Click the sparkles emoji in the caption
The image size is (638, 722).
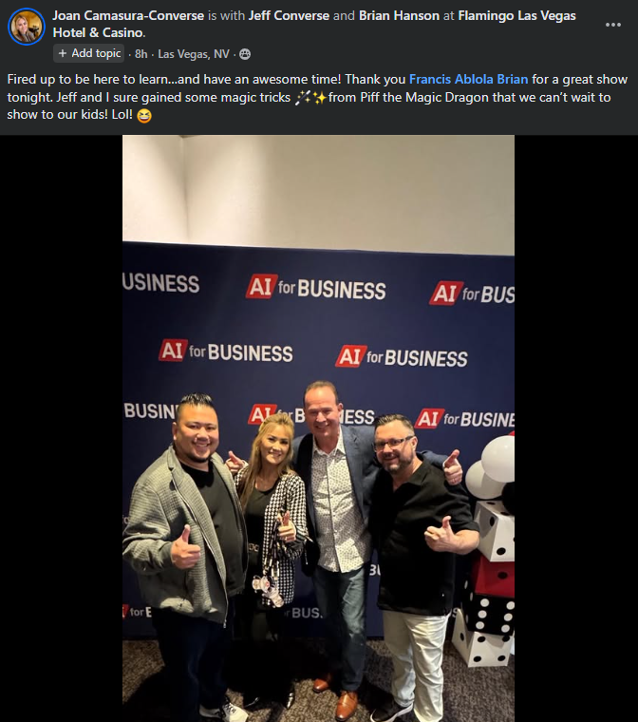[x=319, y=98]
